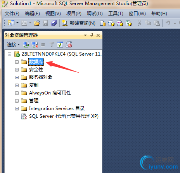Click the SQL Server Agent disabled icon
This screenshot has width=180, height=173.
(x=24, y=116)
